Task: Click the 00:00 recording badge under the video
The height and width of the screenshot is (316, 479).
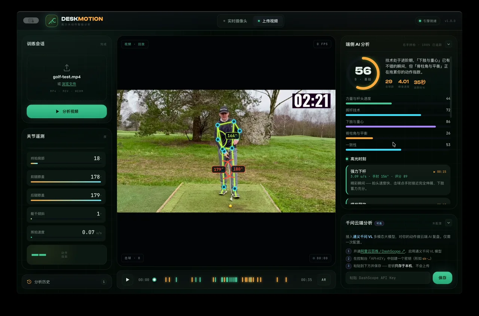Action: click(x=320, y=258)
